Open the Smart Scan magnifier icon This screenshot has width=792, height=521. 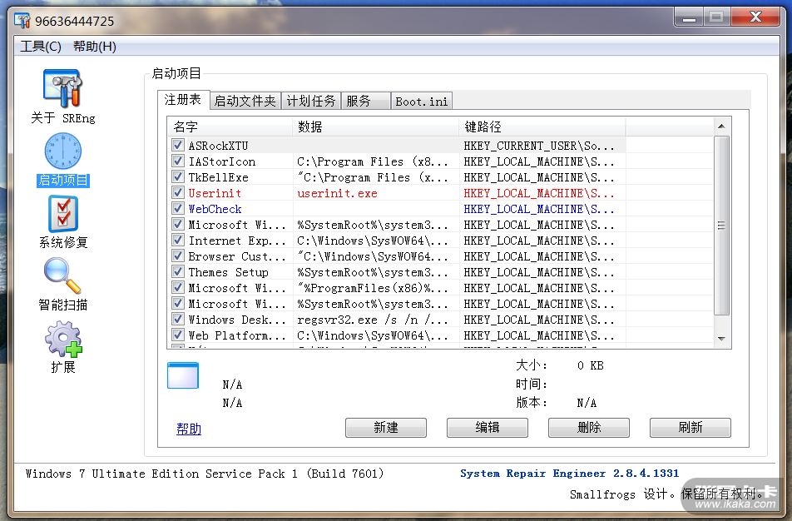pyautogui.click(x=62, y=276)
